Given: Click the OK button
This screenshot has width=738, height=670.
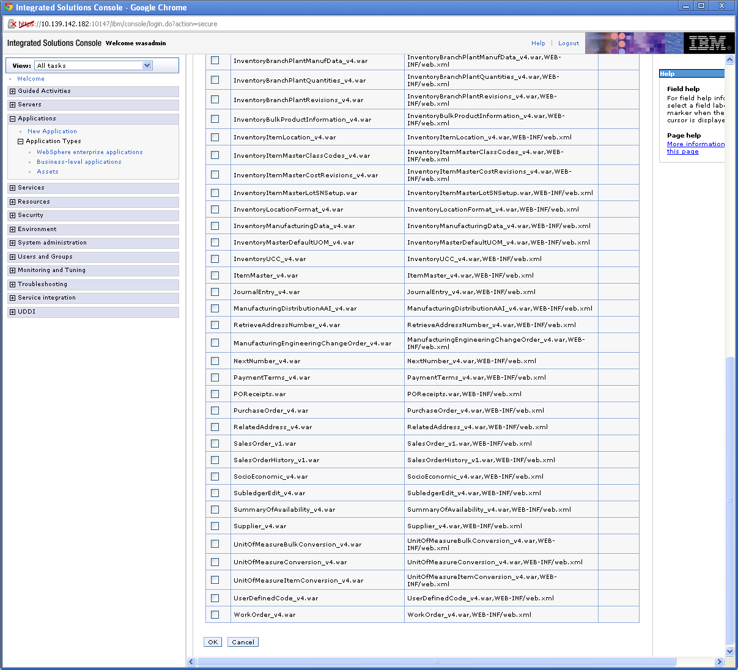Looking at the screenshot, I should tap(213, 642).
